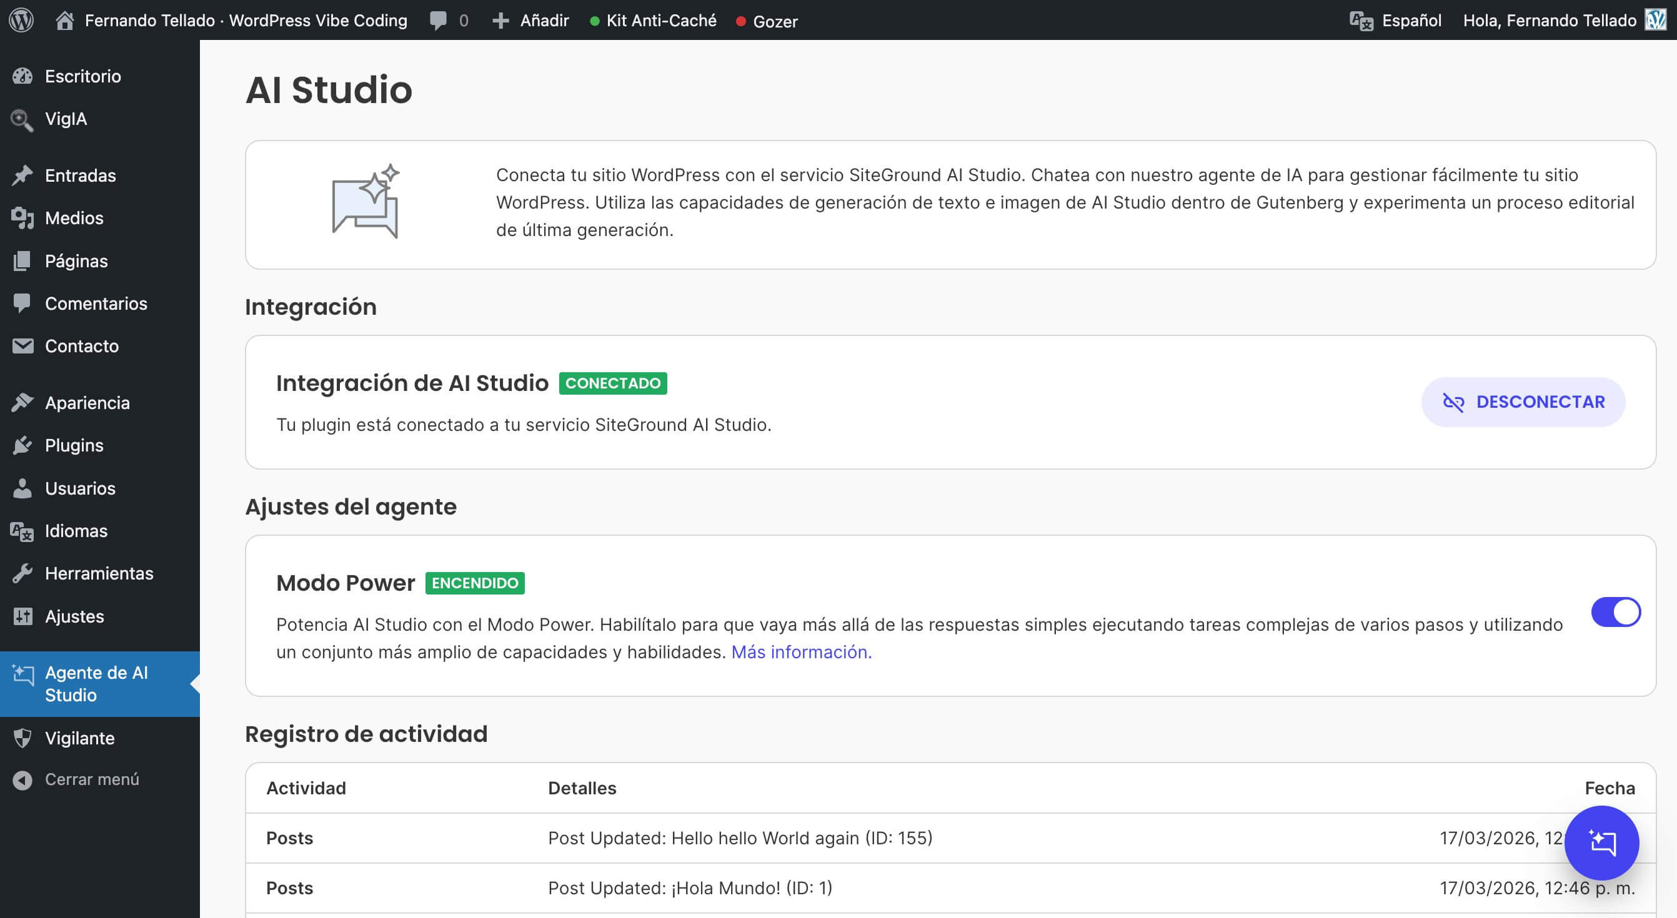Click the 17/03/2026, 12:46 p. m. date
Image resolution: width=1677 pixels, height=918 pixels.
pyautogui.click(x=1537, y=888)
